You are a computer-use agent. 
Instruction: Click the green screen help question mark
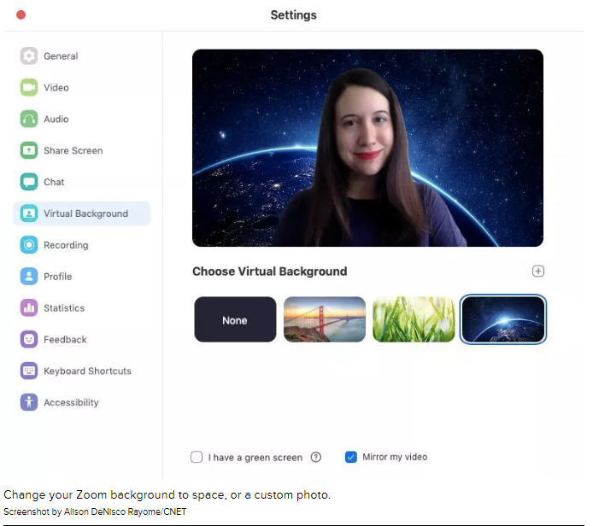(316, 458)
